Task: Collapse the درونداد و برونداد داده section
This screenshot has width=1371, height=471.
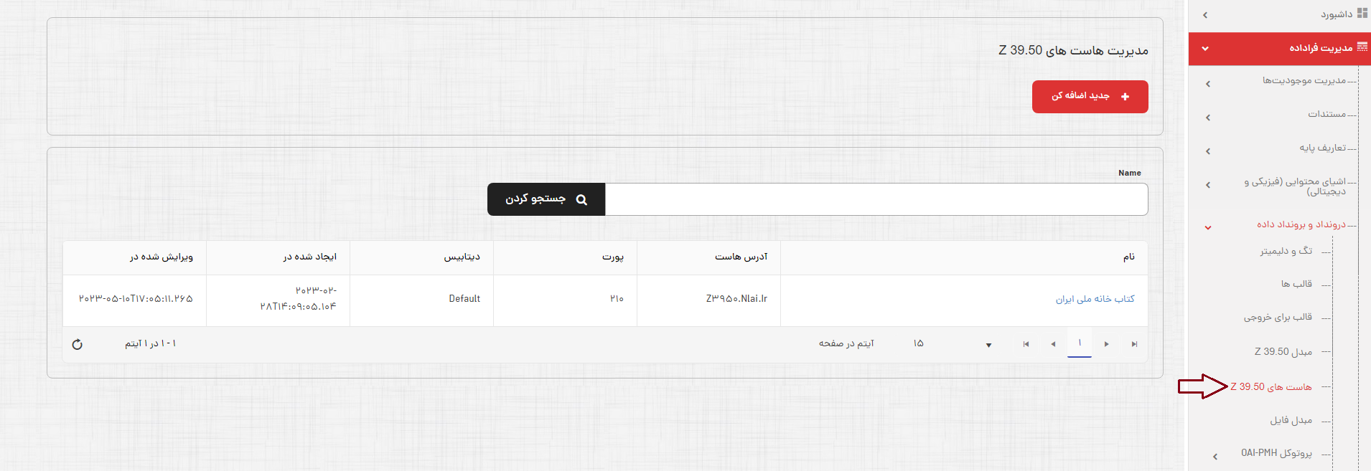Action: click(x=1208, y=227)
